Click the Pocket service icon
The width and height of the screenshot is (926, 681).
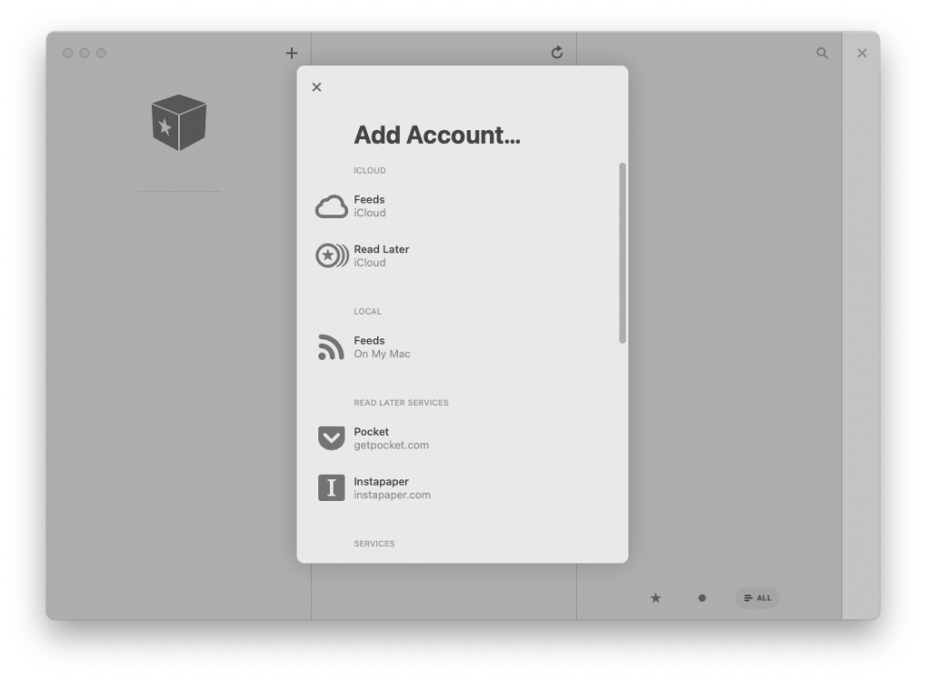[x=331, y=439]
